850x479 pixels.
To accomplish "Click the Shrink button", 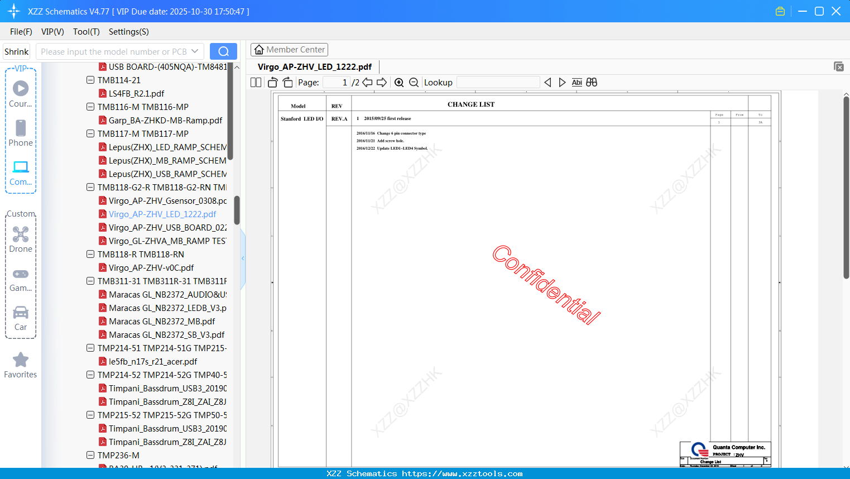I will click(17, 51).
